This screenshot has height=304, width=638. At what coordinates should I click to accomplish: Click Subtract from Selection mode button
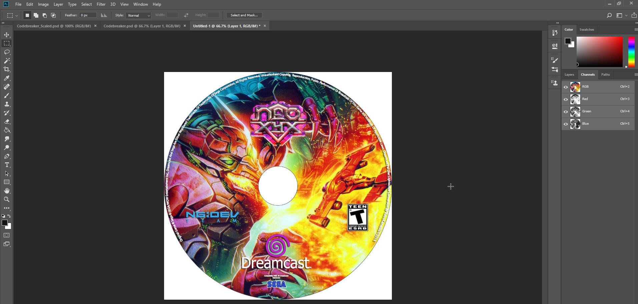click(45, 15)
